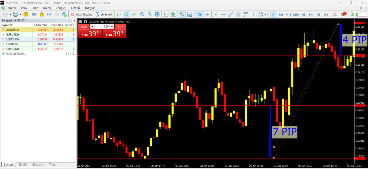The height and width of the screenshot is (169, 368).
Task: Expand the new chart dropdown arrow
Action: click(x=10, y=14)
